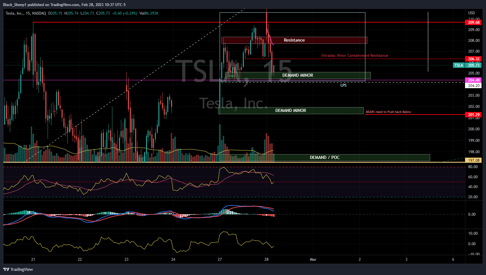
Task: Click the USD currency label
Action: 471,13
